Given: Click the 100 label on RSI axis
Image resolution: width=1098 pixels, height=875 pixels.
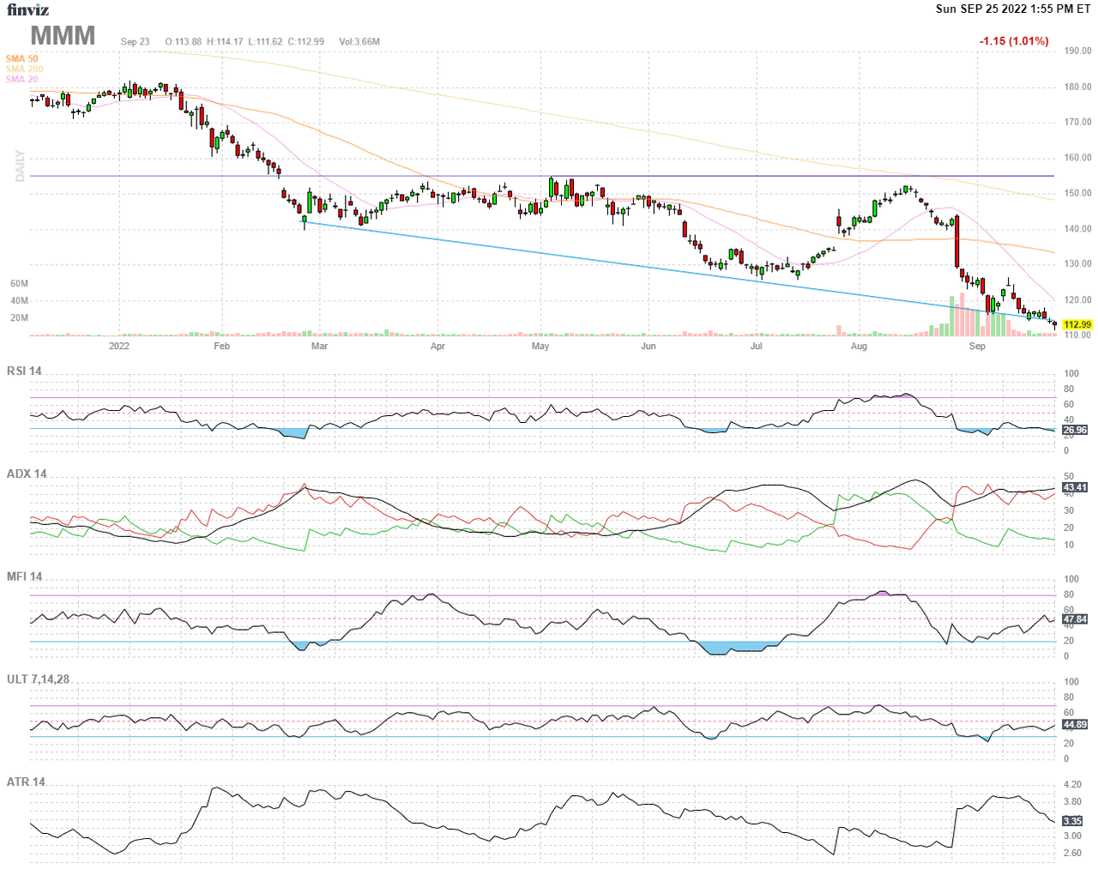Looking at the screenshot, I should coord(1071,373).
